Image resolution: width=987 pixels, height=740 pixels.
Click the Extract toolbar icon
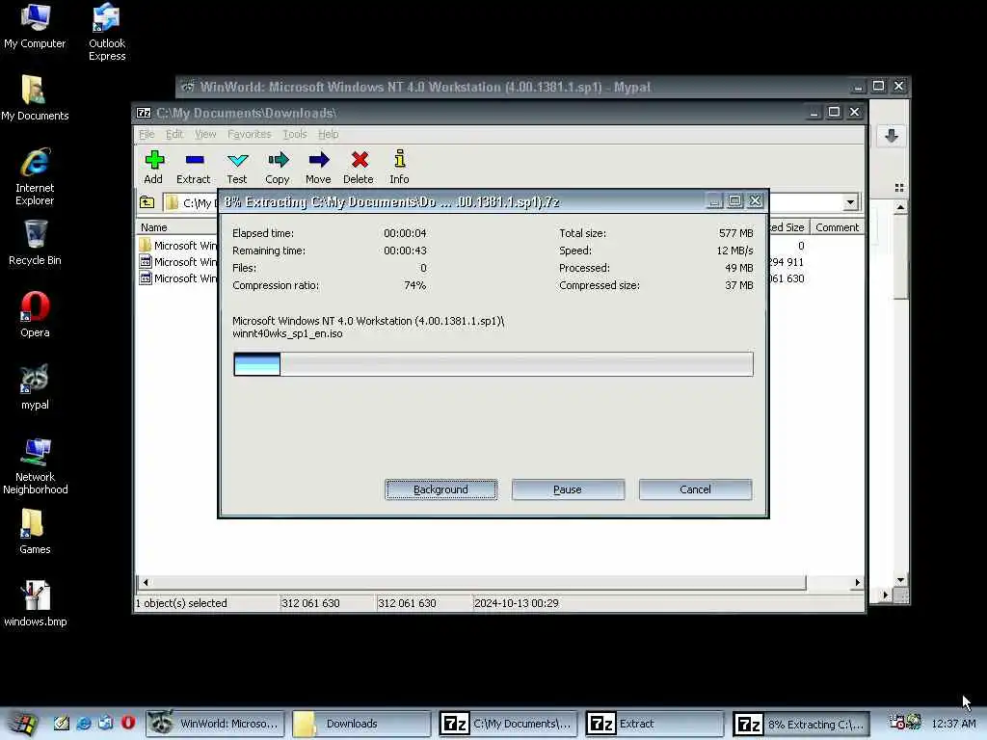(193, 167)
